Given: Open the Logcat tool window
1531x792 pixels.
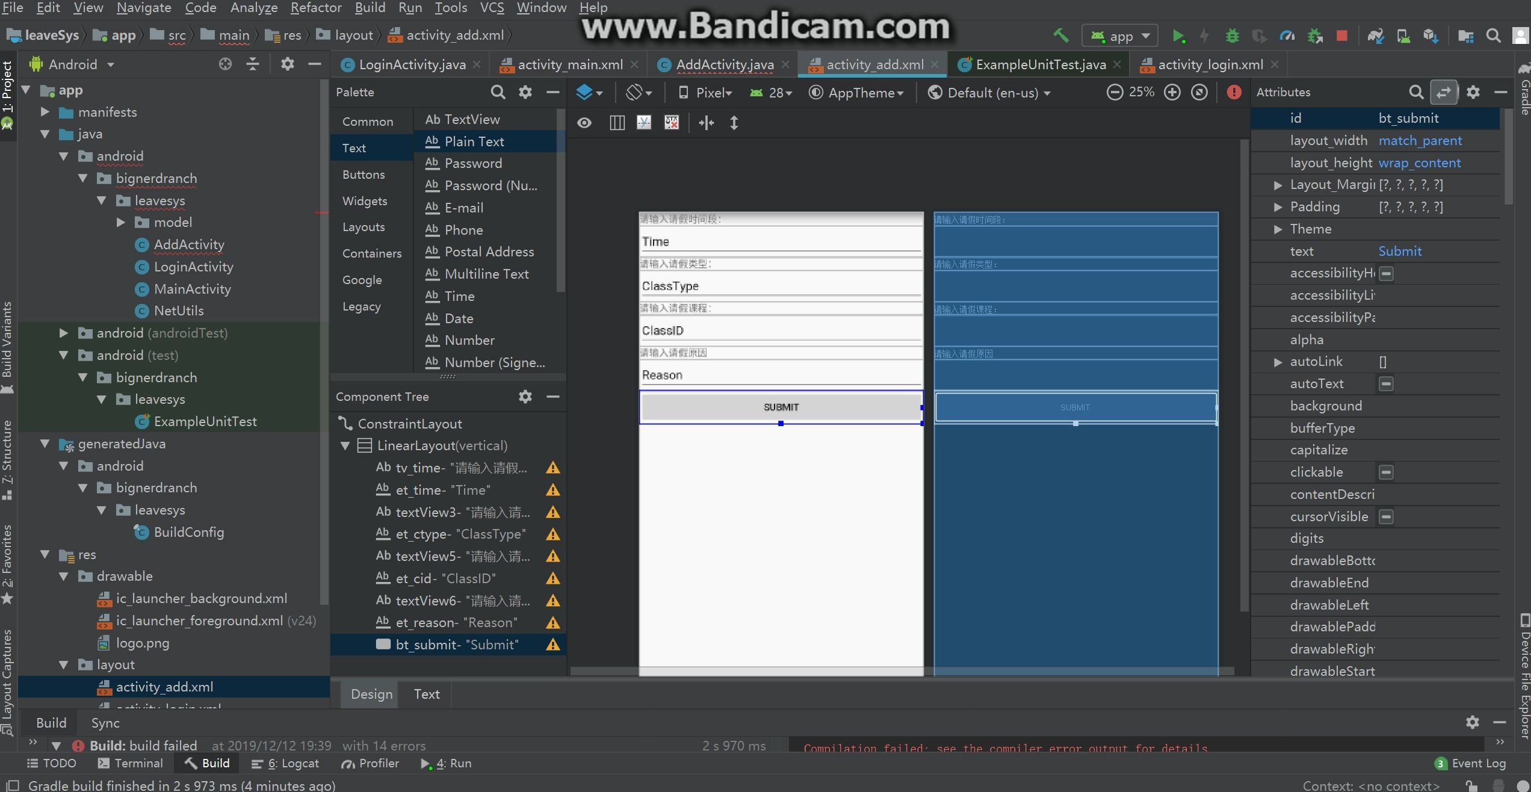Looking at the screenshot, I should [x=285, y=763].
